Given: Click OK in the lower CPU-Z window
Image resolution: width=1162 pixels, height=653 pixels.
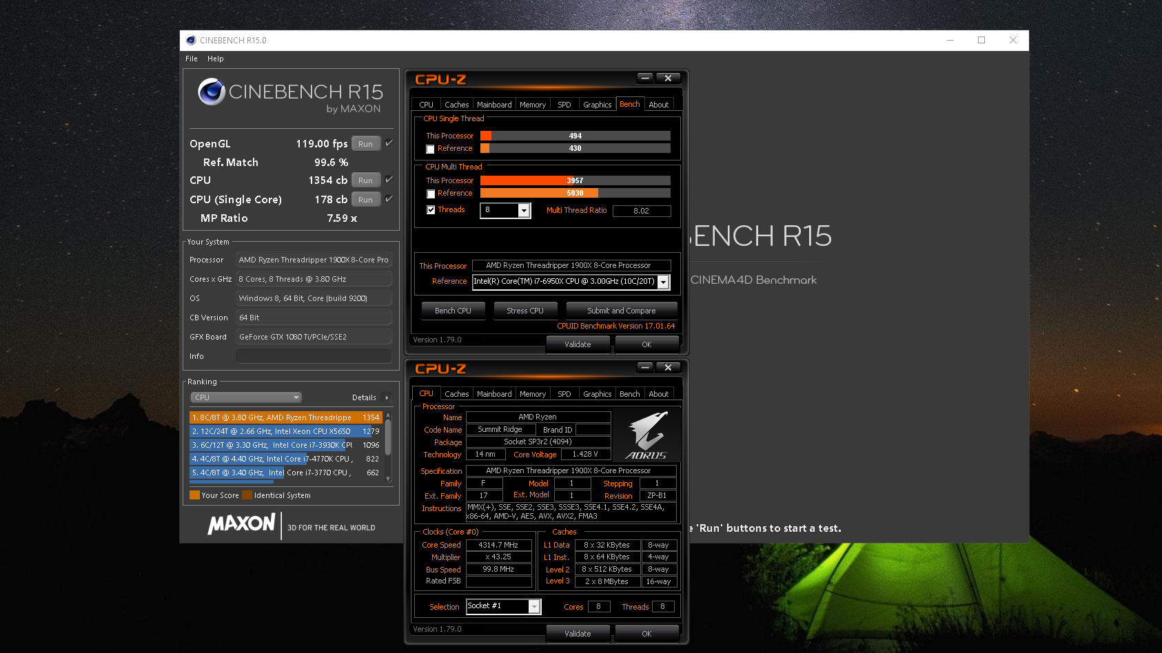Looking at the screenshot, I should coord(646,634).
